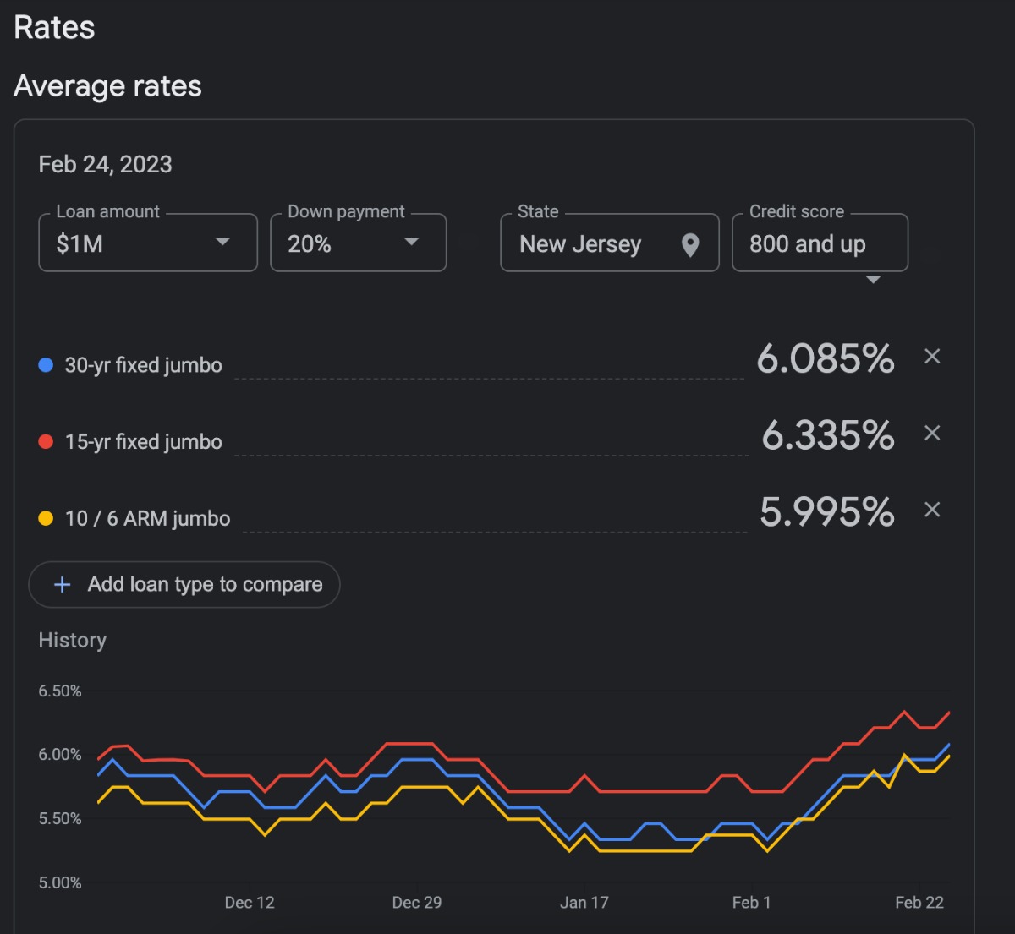Click the location pin icon in State field
Screen dimensions: 1015x934
(690, 245)
